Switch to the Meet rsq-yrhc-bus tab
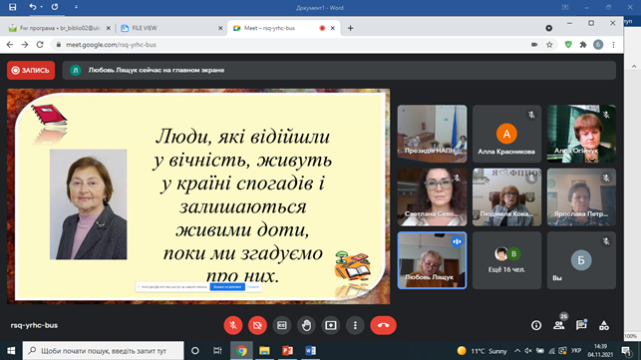641x360 pixels. click(x=284, y=28)
